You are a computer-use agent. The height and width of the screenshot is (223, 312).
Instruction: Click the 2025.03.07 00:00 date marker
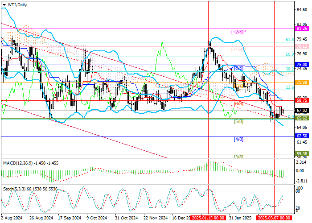click(273, 219)
